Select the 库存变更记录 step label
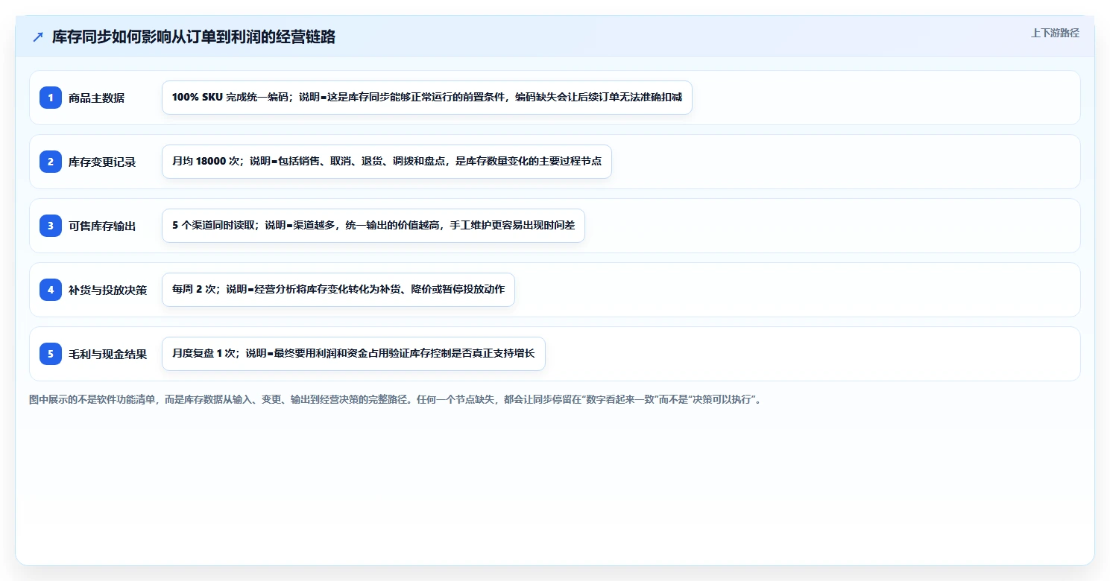 102,162
